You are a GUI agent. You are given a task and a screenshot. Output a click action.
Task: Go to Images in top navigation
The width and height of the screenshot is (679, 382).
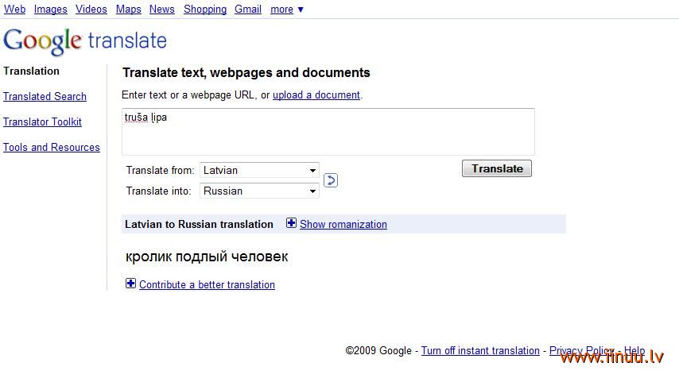(x=51, y=9)
